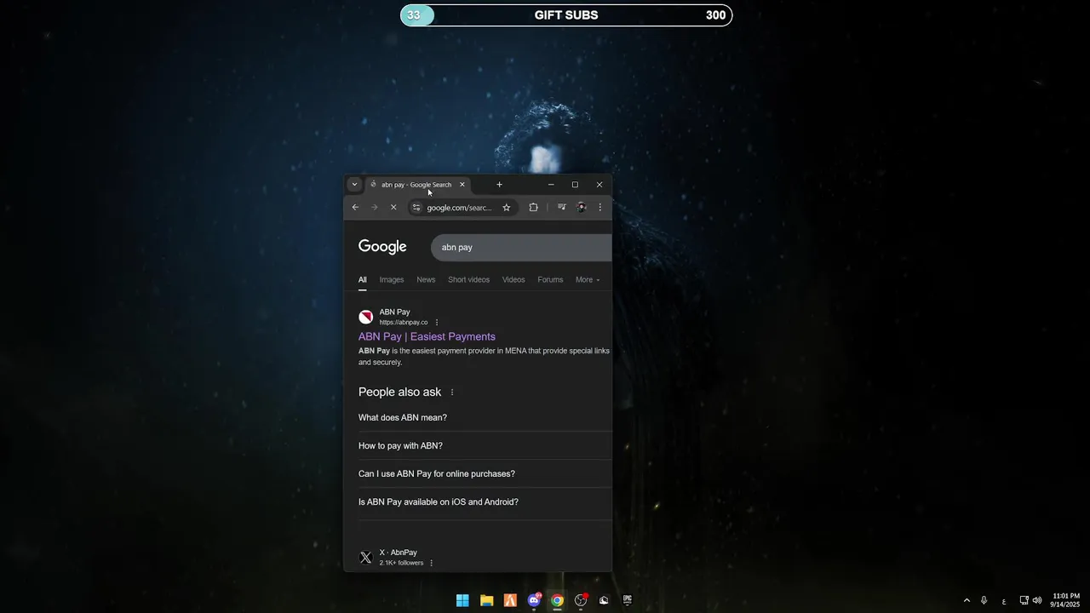Expand 'How to pay with ABN?' question
The width and height of the screenshot is (1090, 613).
485,445
